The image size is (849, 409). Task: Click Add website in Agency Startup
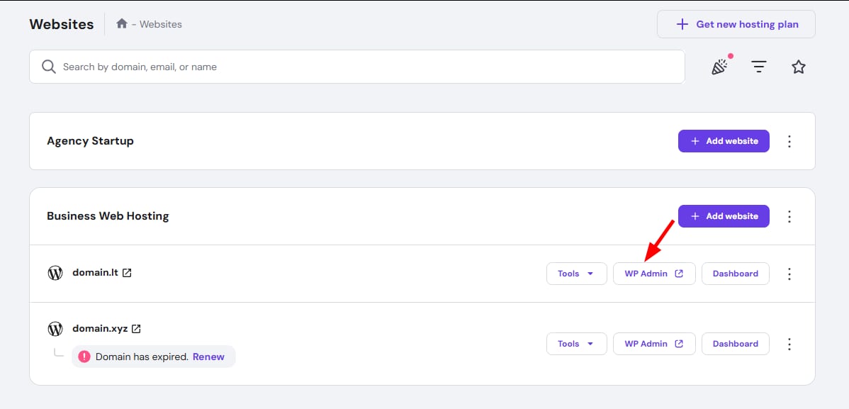(724, 141)
